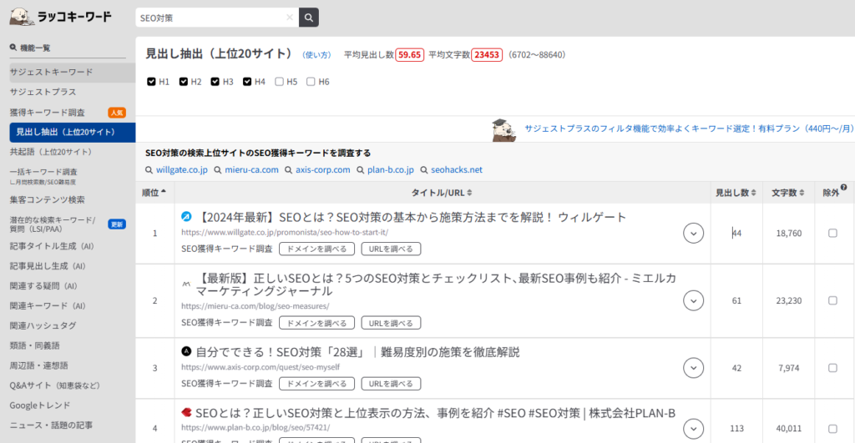
Task: Click the help question mark beside 除外
Action: point(843,188)
